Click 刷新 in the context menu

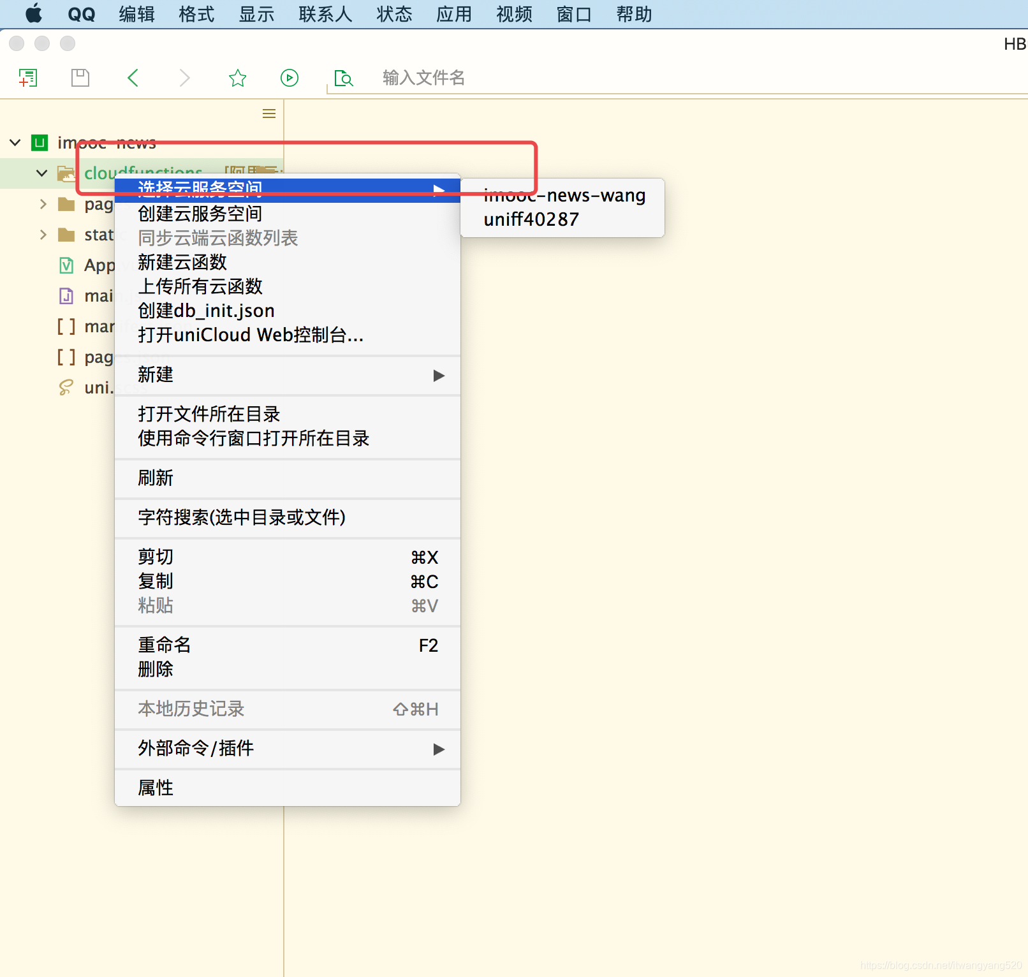click(288, 478)
